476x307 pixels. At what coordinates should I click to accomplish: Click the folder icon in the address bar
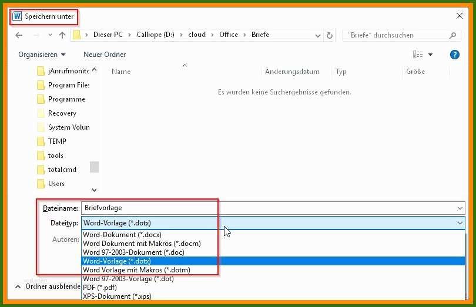coord(77,35)
